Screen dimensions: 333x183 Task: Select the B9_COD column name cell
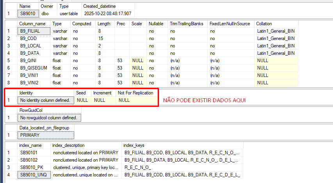coord(34,38)
